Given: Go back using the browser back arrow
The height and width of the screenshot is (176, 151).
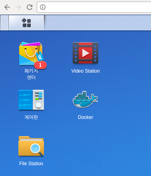Looking at the screenshot, I should pos(7,7).
